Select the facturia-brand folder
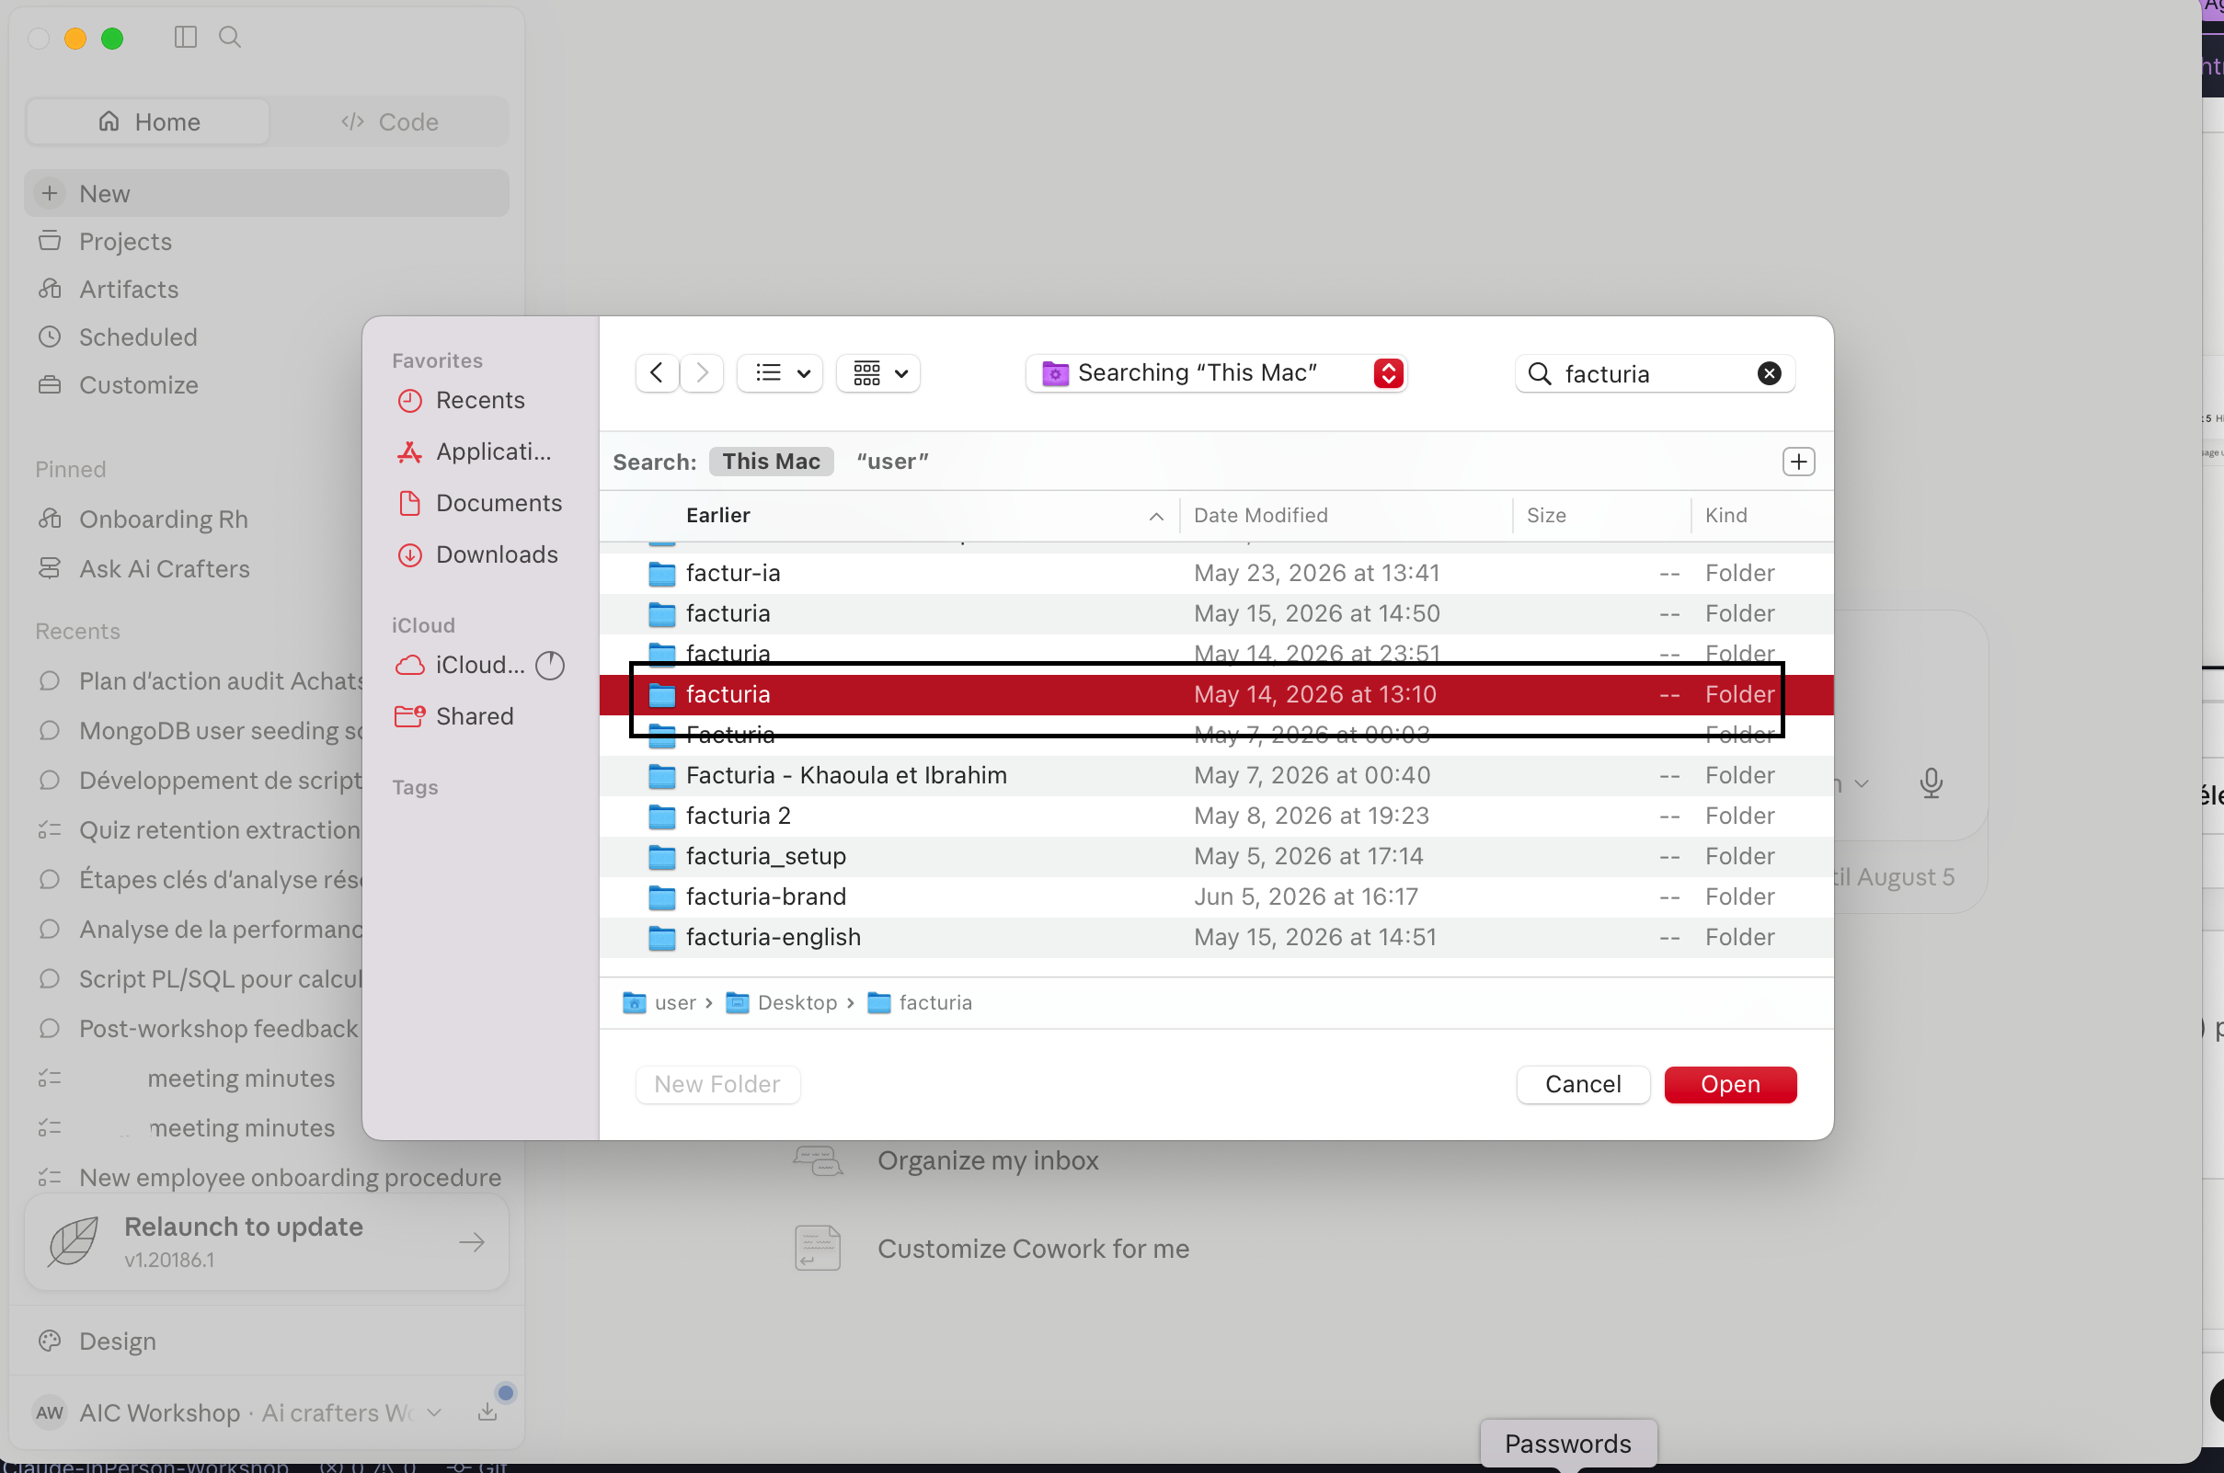The width and height of the screenshot is (2224, 1473). (x=1216, y=896)
